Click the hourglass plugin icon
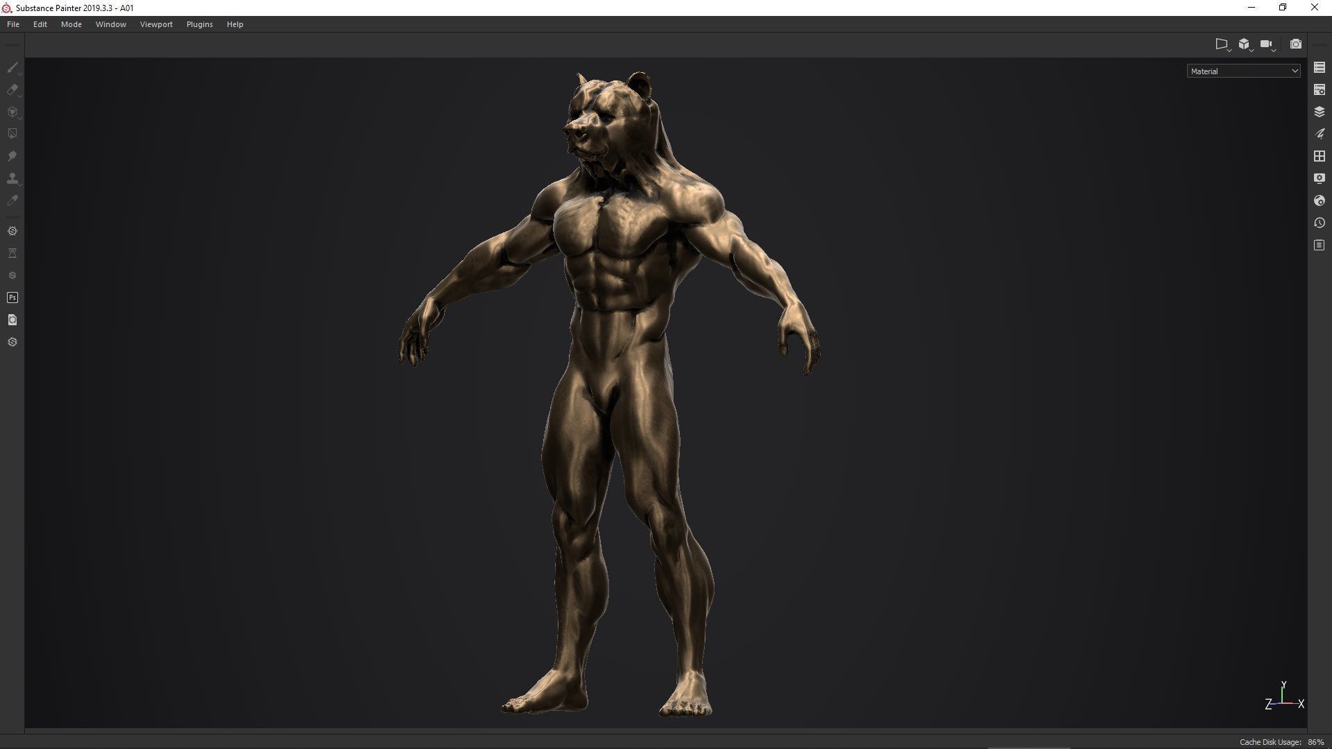The width and height of the screenshot is (1332, 749). [x=12, y=253]
